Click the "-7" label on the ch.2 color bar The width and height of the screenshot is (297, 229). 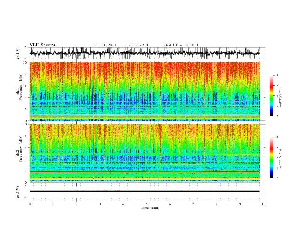coord(277,178)
